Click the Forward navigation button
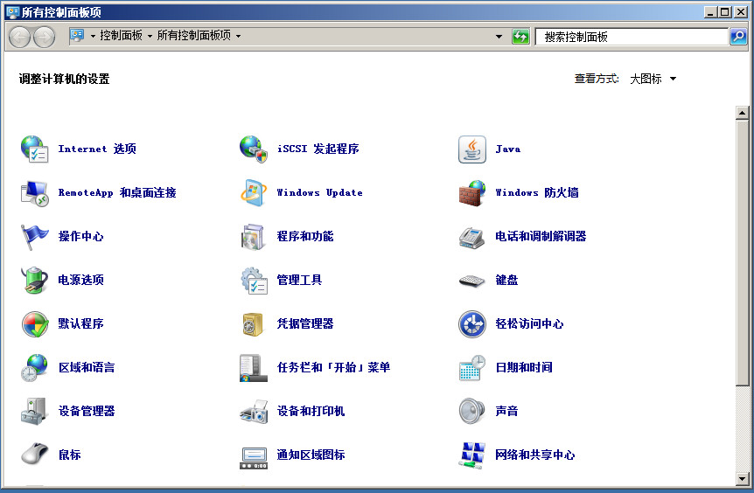This screenshot has width=754, height=493. (45, 37)
